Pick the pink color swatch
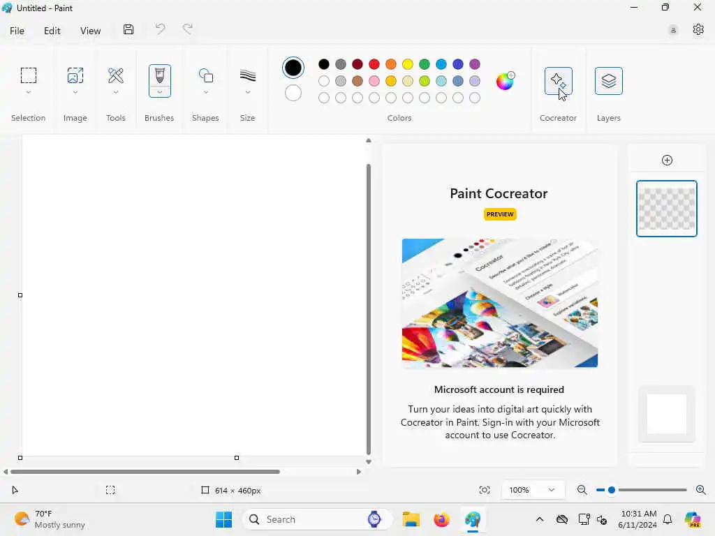This screenshot has height=536, width=715. (x=374, y=81)
